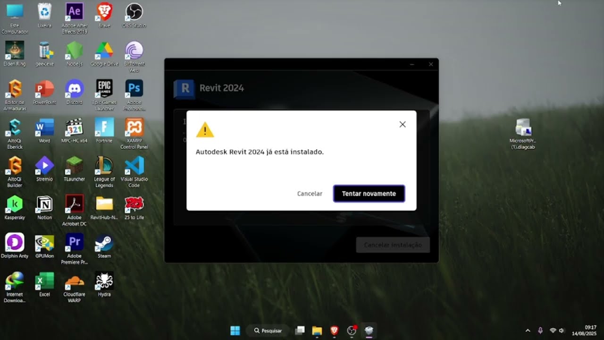This screenshot has height=340, width=604.
Task: Select the Editor de Armaduras shortcut
Action: [15, 95]
